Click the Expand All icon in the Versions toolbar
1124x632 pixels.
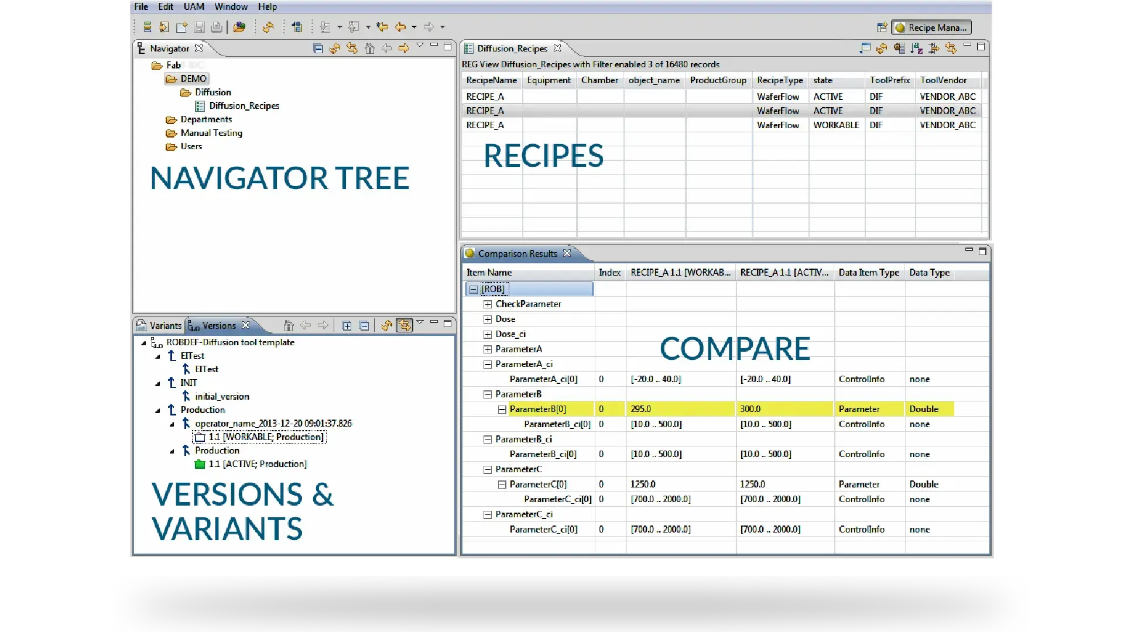(347, 326)
